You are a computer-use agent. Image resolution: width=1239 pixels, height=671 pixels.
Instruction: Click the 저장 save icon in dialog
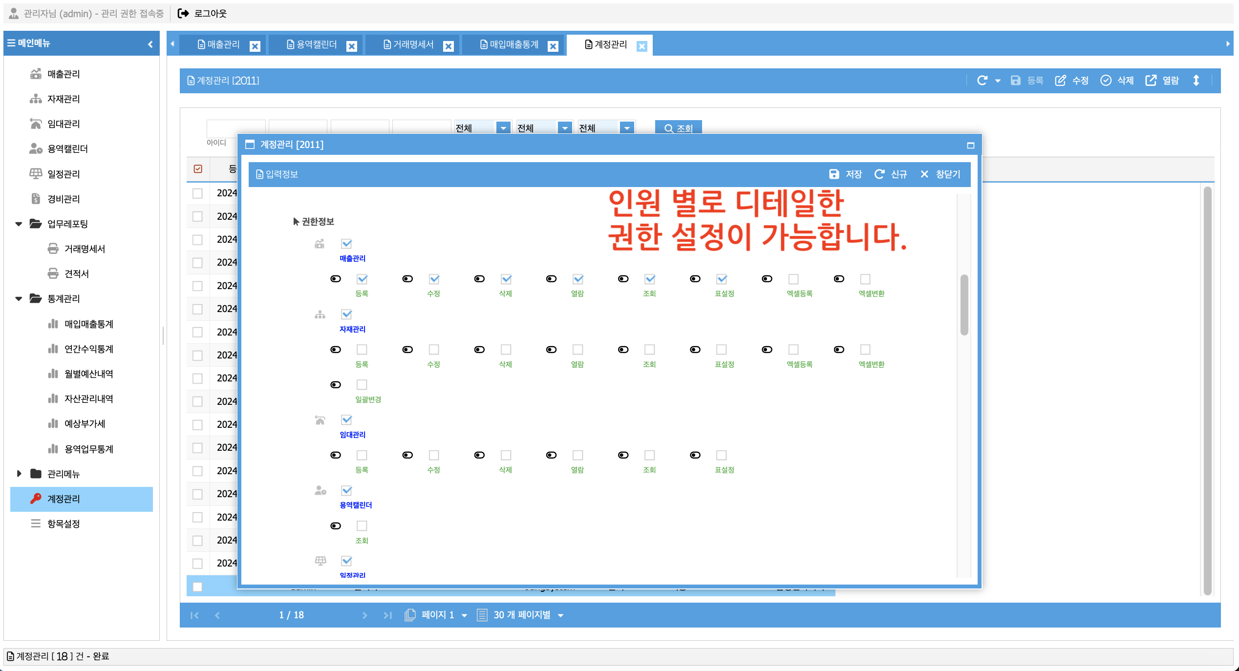834,174
